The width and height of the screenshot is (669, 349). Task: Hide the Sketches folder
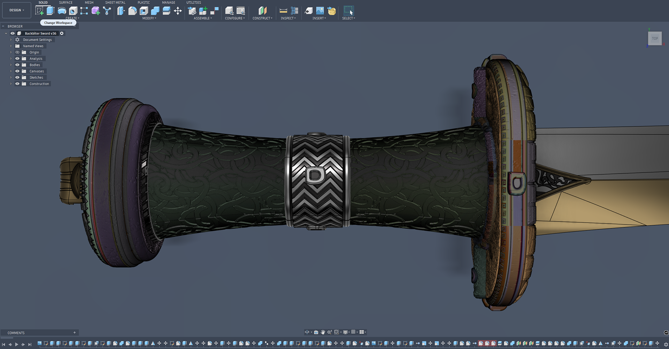(17, 77)
